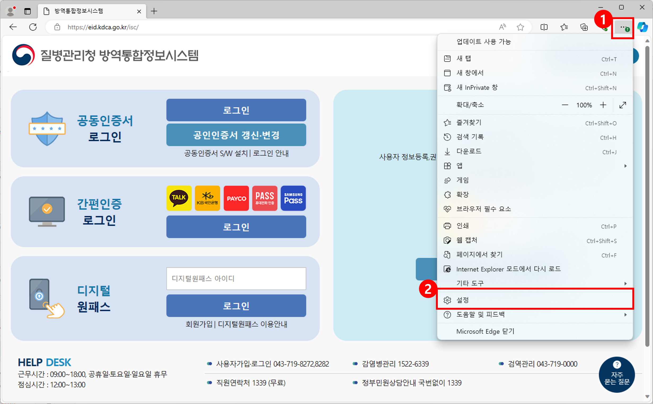Image resolution: width=653 pixels, height=404 pixels.
Task: Add this page to favorites (star)
Action: point(520,27)
